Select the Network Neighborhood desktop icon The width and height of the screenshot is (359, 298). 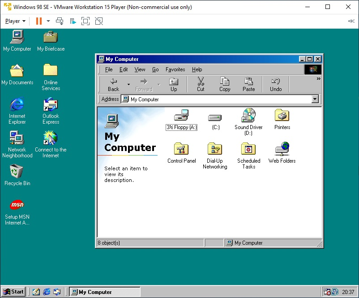coord(17,144)
